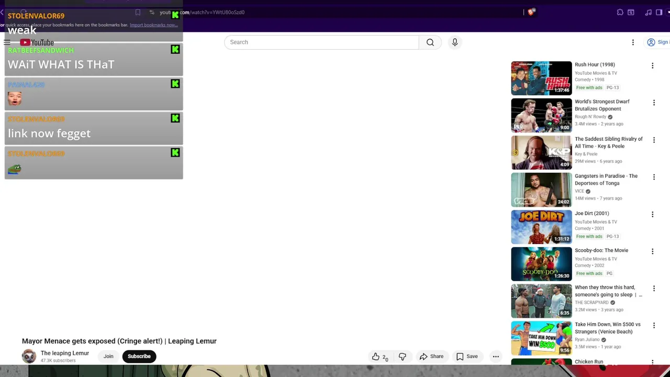Image resolution: width=670 pixels, height=377 pixels.
Task: Click the search magnifier button
Action: click(x=430, y=42)
